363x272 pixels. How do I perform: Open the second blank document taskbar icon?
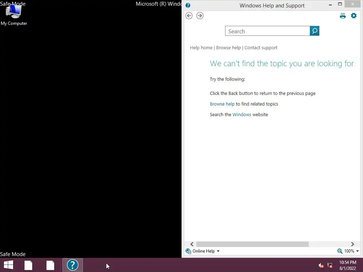coord(50,265)
